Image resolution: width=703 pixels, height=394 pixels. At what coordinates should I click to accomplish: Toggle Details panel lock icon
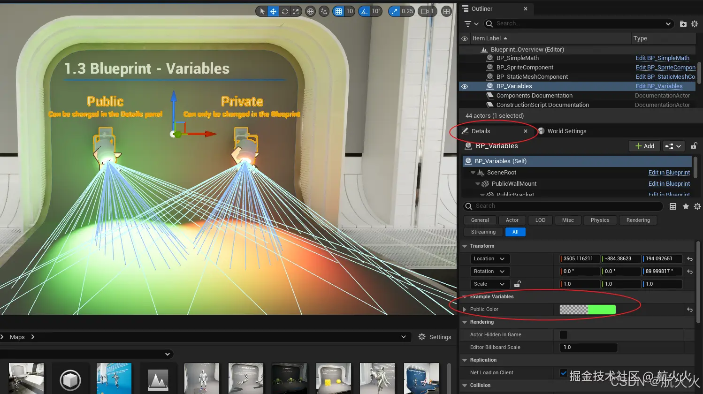[694, 146]
